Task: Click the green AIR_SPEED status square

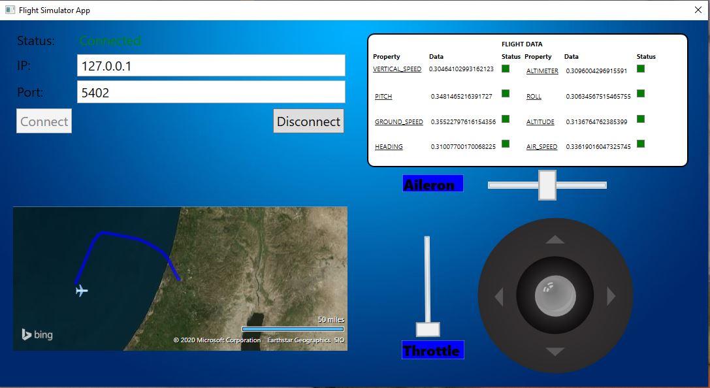Action: tap(641, 144)
